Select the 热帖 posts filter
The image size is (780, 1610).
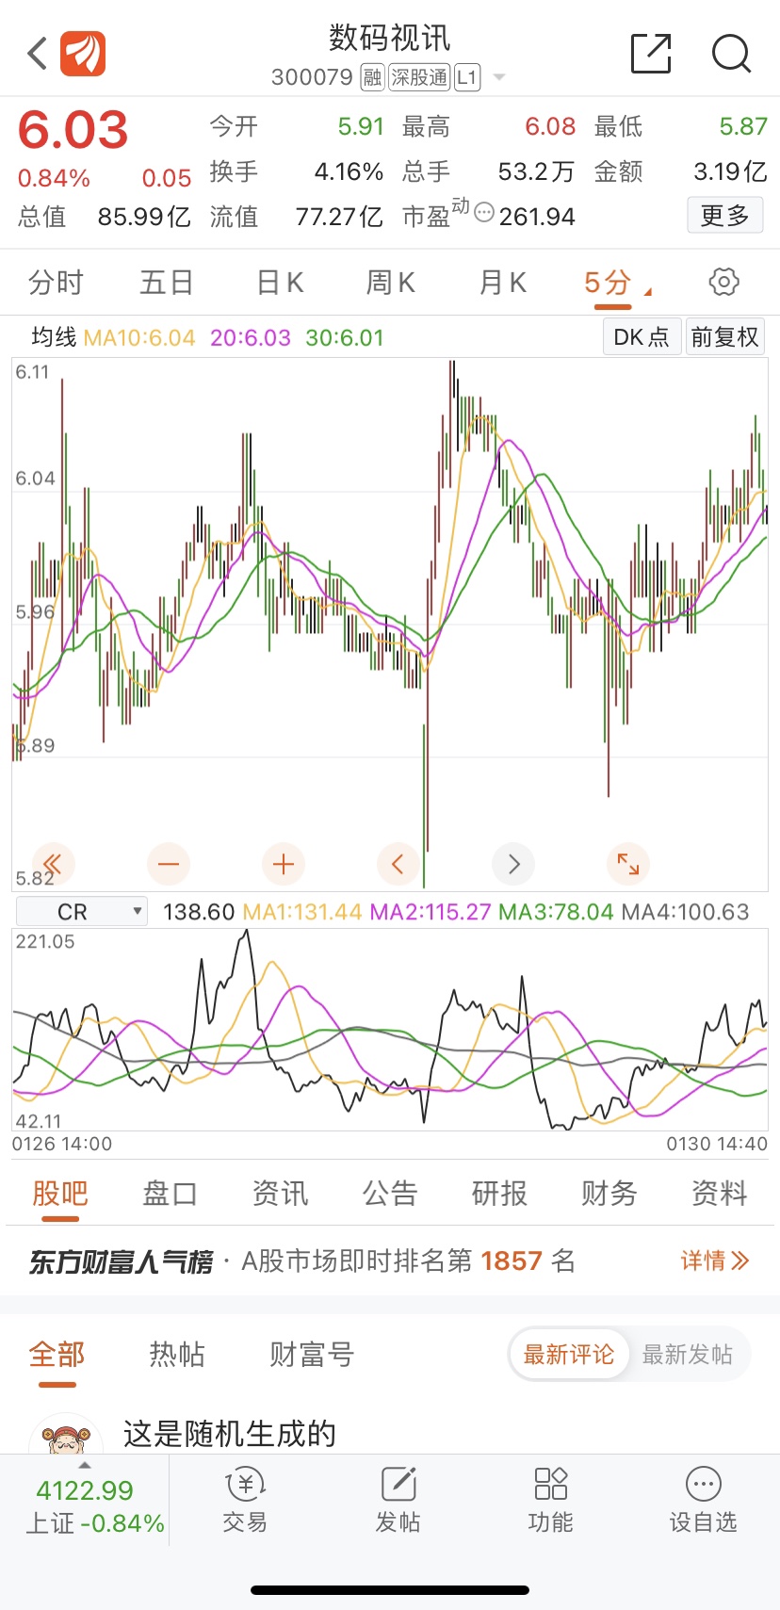click(177, 1355)
